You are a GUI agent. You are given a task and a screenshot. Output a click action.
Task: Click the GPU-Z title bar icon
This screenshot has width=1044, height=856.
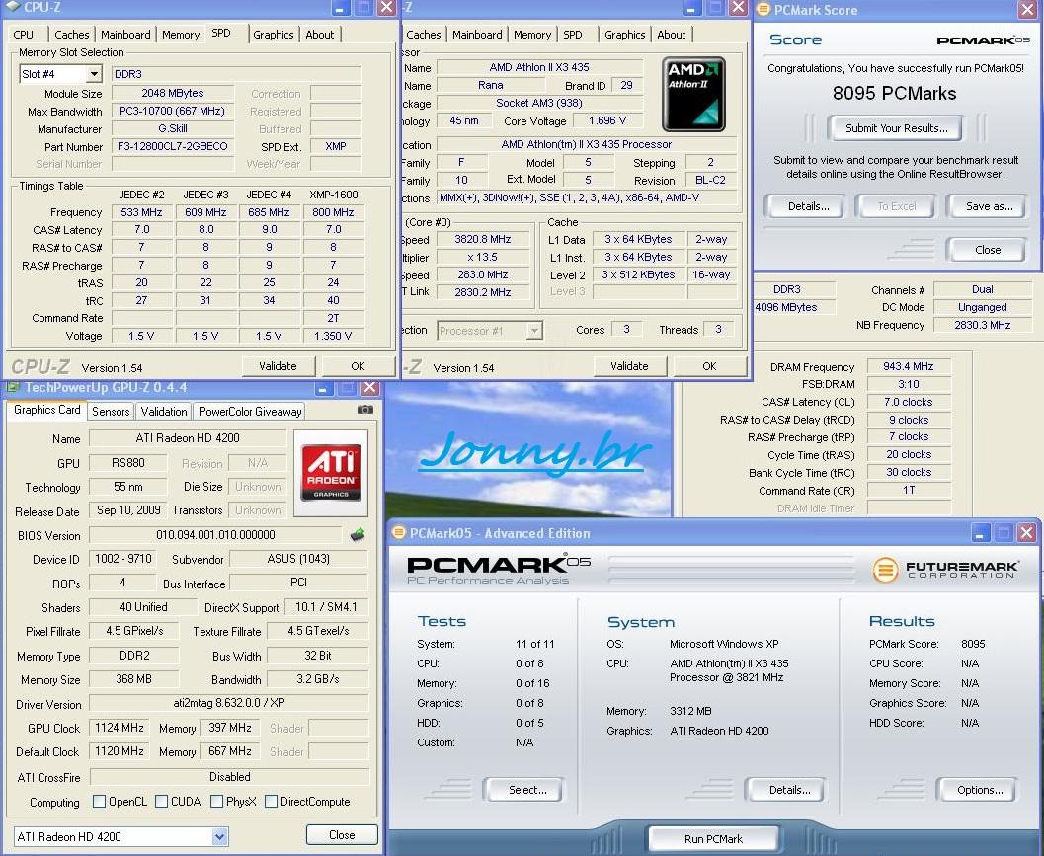[x=12, y=387]
